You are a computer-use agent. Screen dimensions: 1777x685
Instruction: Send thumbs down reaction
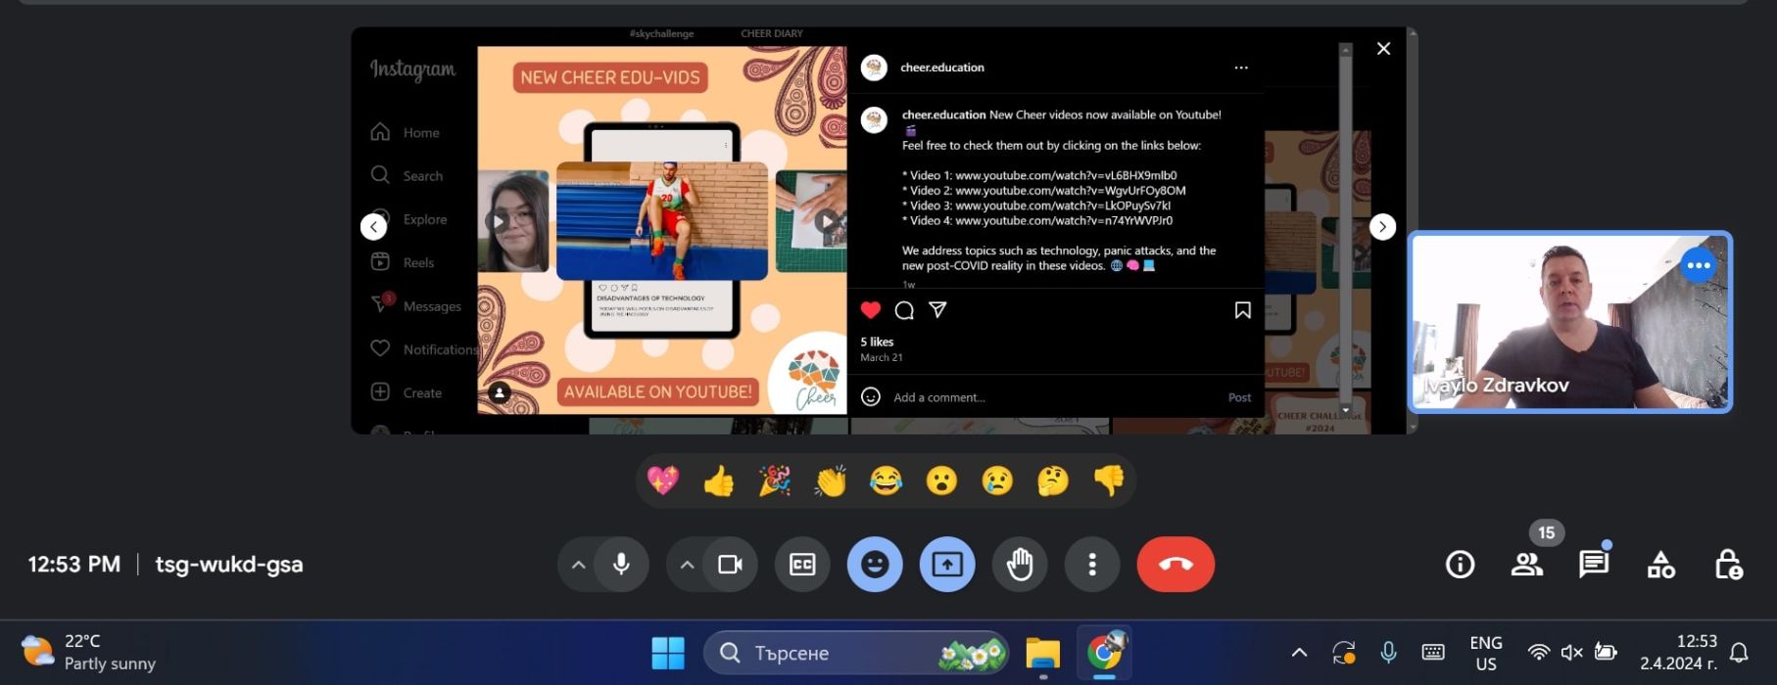point(1109,480)
